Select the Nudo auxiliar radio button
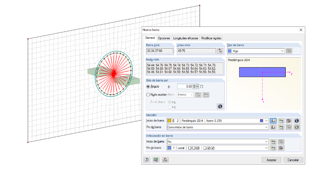This screenshot has width=331, height=182. point(148,94)
